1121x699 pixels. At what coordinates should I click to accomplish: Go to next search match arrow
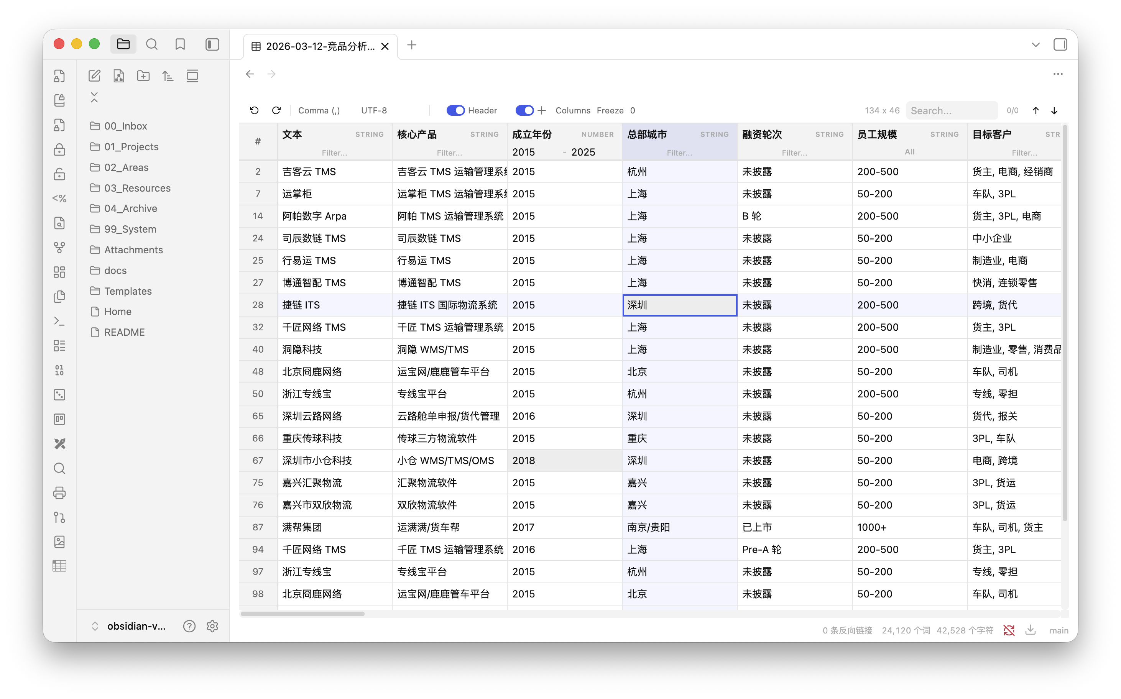point(1054,110)
